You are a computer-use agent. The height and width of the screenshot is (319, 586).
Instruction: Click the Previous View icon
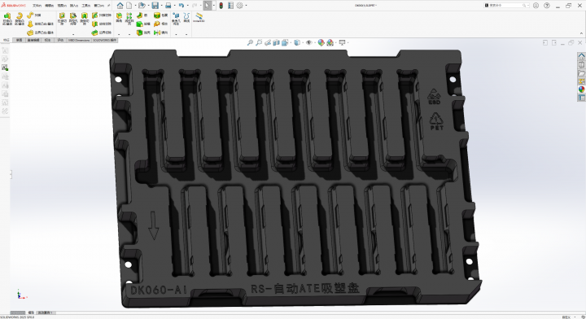[x=268, y=42]
